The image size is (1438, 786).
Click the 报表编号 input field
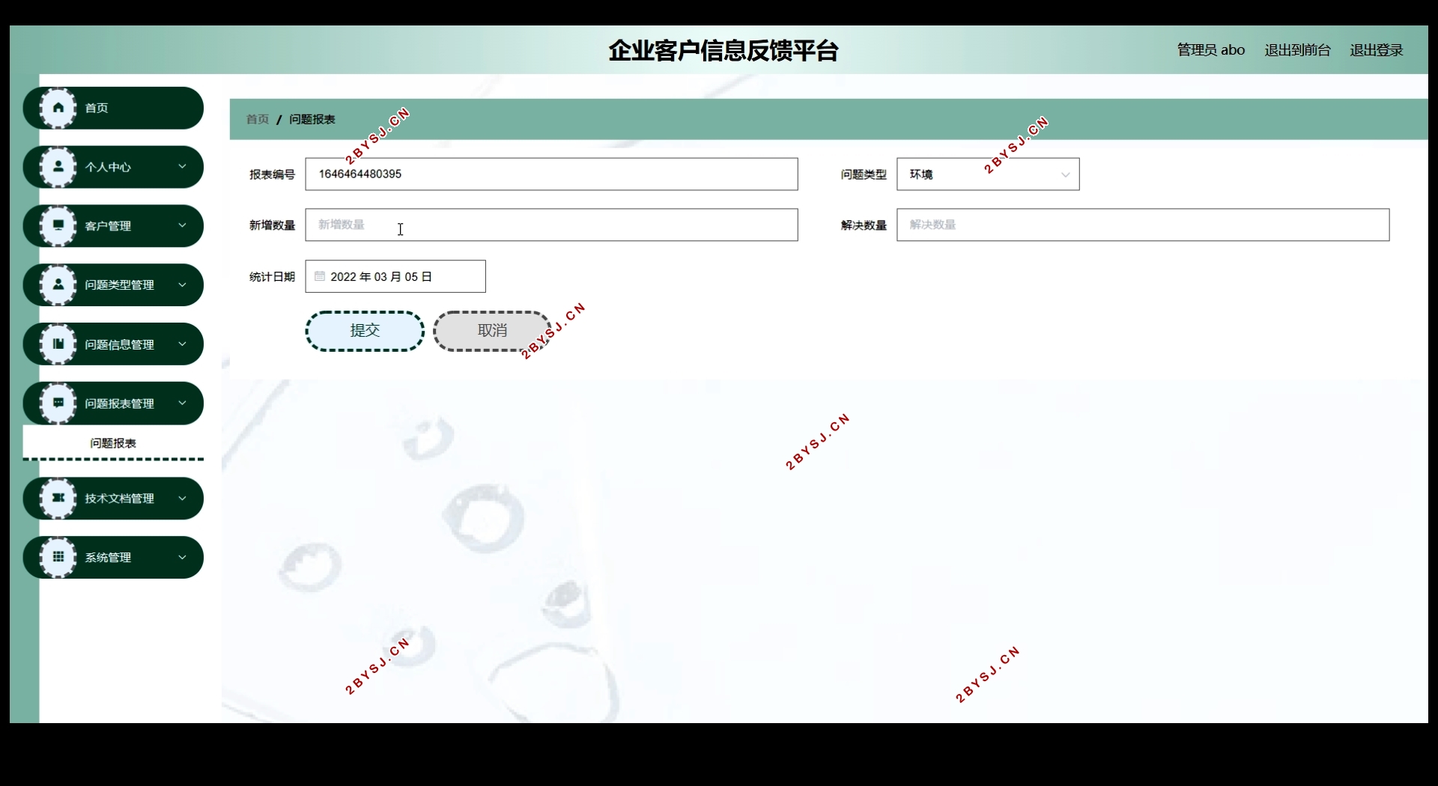click(x=551, y=174)
